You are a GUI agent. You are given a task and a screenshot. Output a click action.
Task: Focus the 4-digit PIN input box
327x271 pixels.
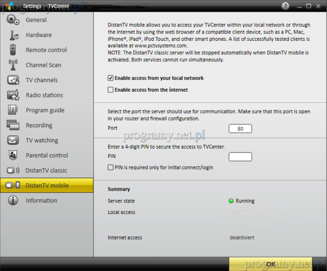[x=240, y=157]
